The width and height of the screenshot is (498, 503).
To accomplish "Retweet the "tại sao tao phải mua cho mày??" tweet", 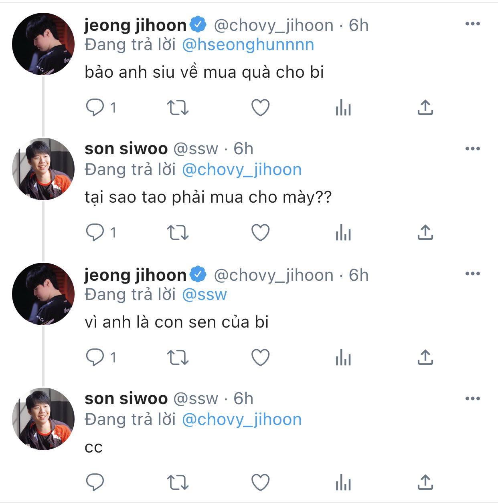I will tap(178, 232).
